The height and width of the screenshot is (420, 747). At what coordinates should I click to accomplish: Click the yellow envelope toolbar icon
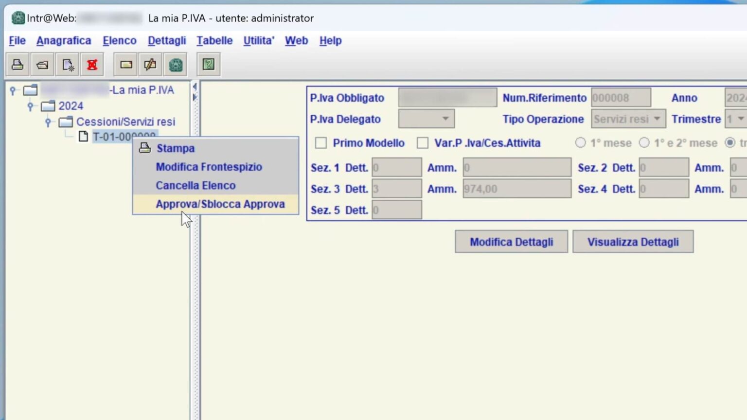[126, 65]
